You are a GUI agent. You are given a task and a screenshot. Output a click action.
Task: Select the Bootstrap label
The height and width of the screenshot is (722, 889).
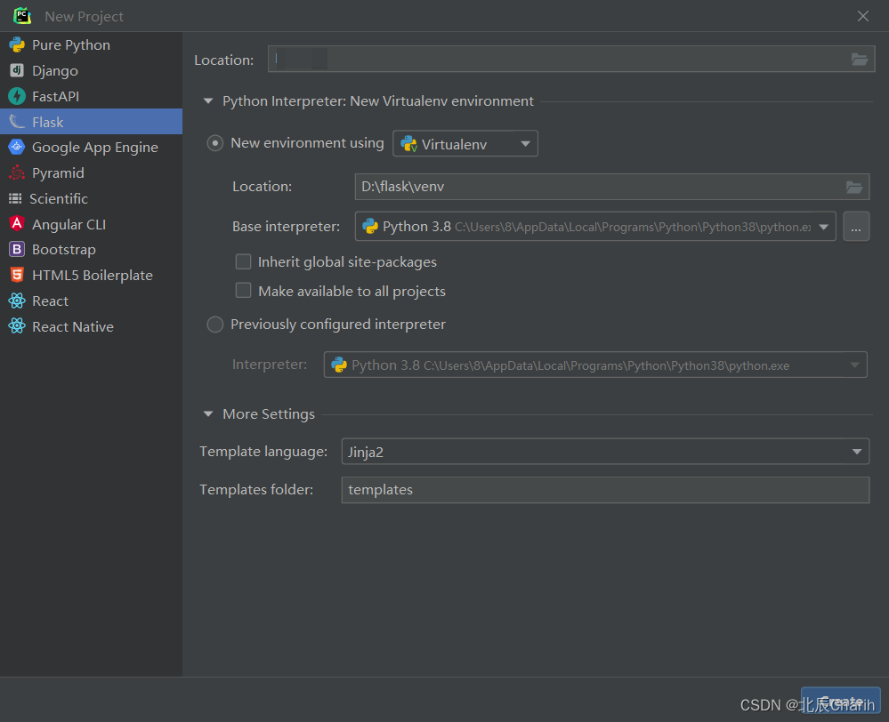tap(63, 249)
